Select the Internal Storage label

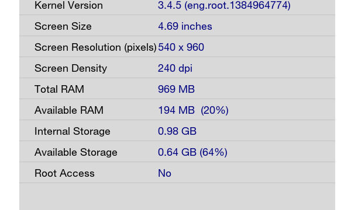(x=73, y=131)
